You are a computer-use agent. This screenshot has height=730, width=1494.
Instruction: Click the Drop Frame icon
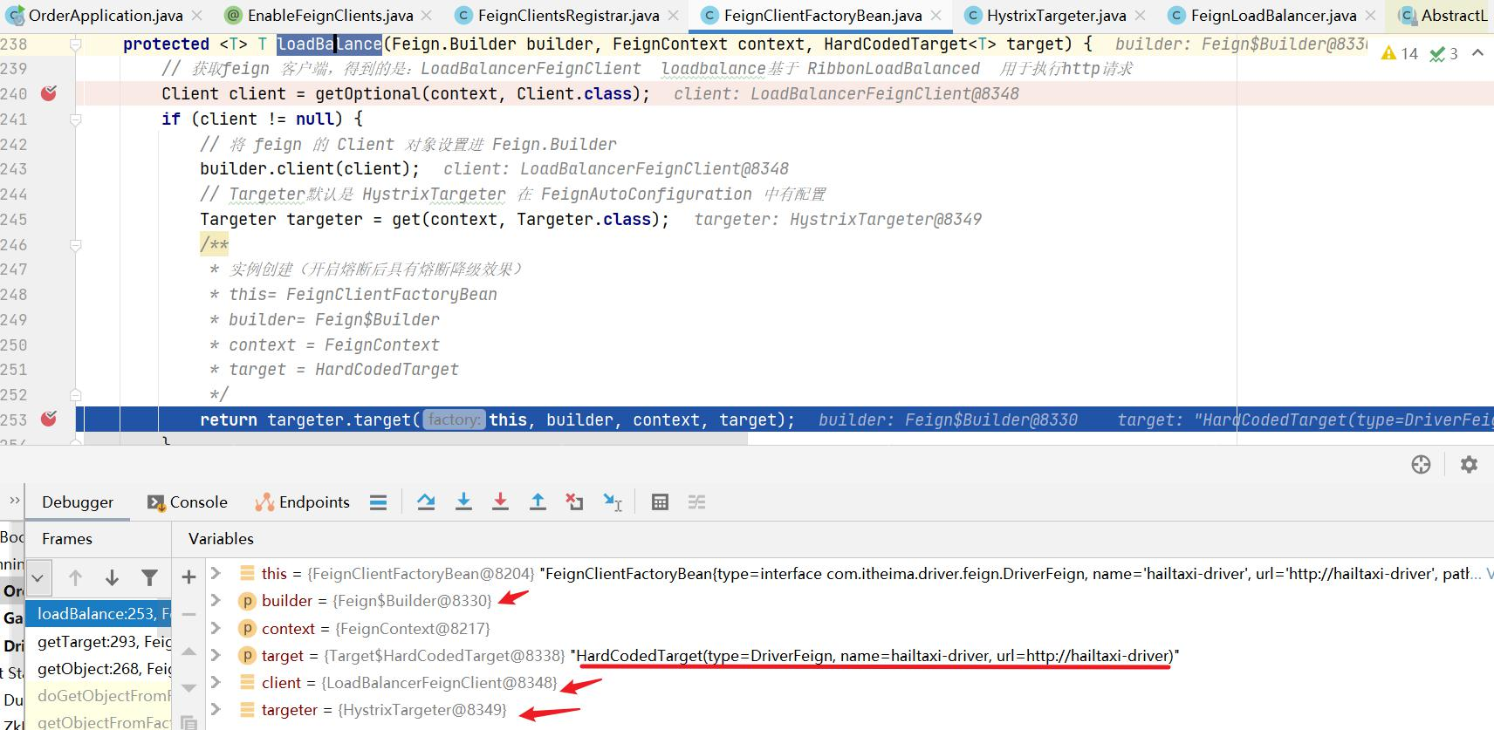tap(574, 501)
